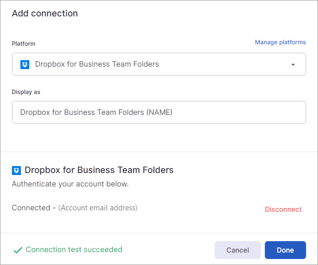Click the '(NAME)' text in Display as field
The height and width of the screenshot is (265, 318).
[159, 112]
